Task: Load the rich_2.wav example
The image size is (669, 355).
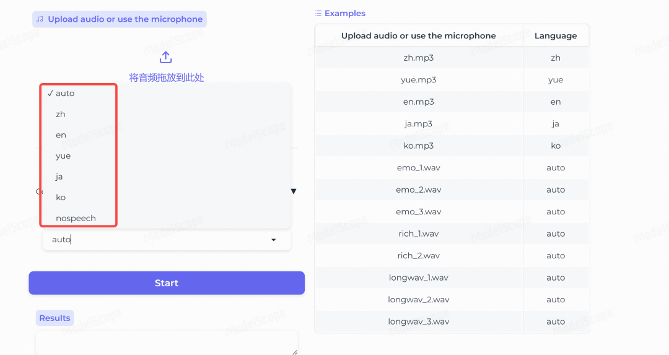Action: tap(452, 256)
